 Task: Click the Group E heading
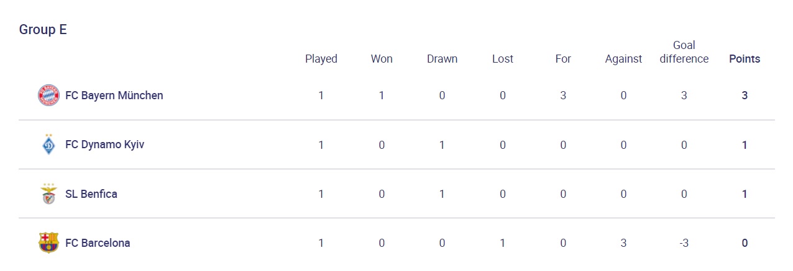43,29
